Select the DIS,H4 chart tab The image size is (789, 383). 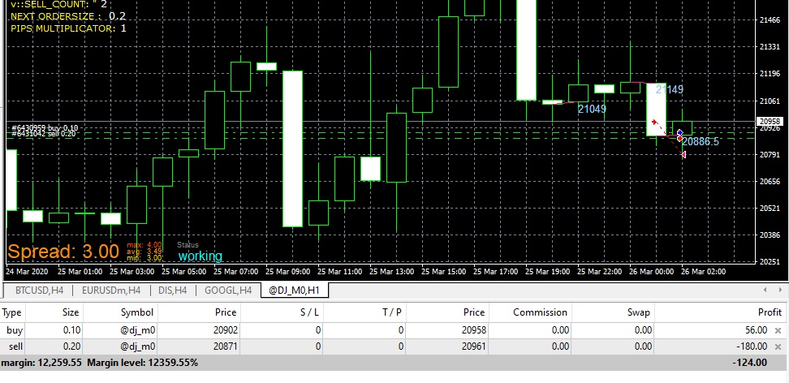[x=172, y=290]
